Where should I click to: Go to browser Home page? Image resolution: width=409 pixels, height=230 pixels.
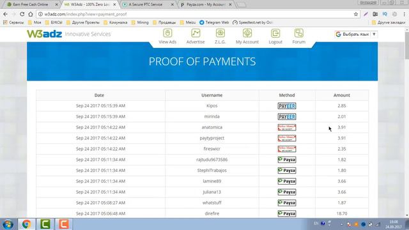[x=31, y=14]
